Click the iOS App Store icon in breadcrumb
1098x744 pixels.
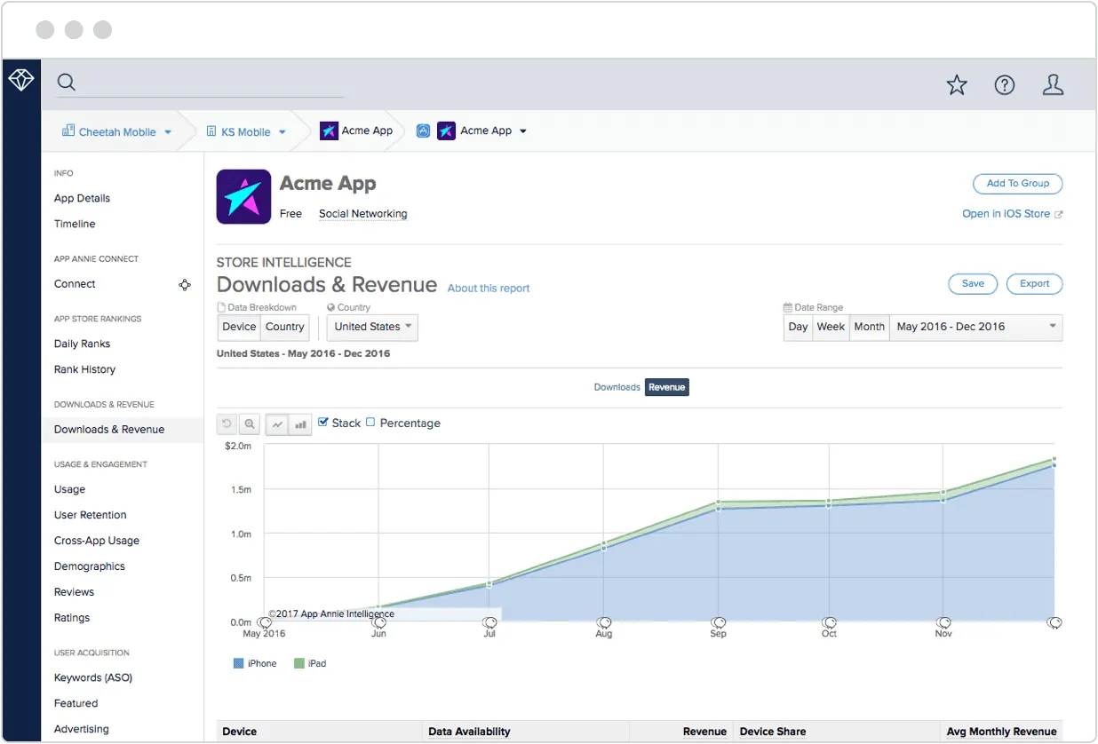424,131
